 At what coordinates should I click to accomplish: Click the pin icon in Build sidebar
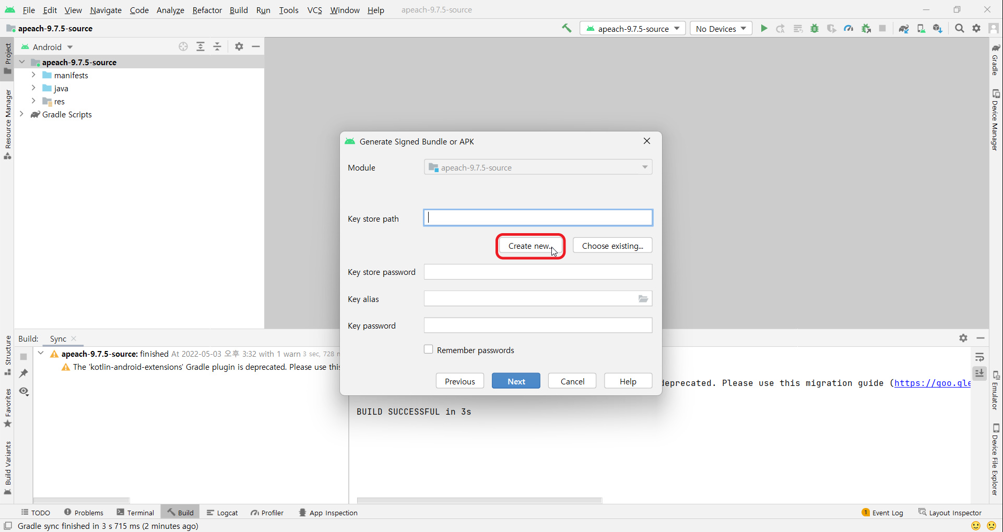click(x=23, y=373)
